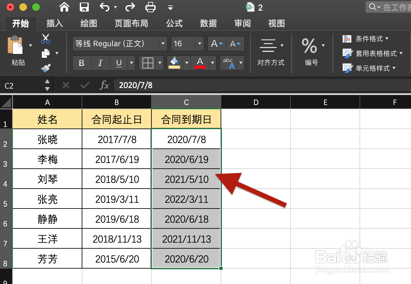This screenshot has width=411, height=284.
Task: Click the name box showing C2
Action: 23,85
